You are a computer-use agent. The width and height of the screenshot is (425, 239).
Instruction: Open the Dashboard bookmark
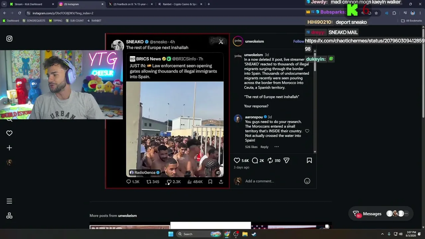coord(11,21)
